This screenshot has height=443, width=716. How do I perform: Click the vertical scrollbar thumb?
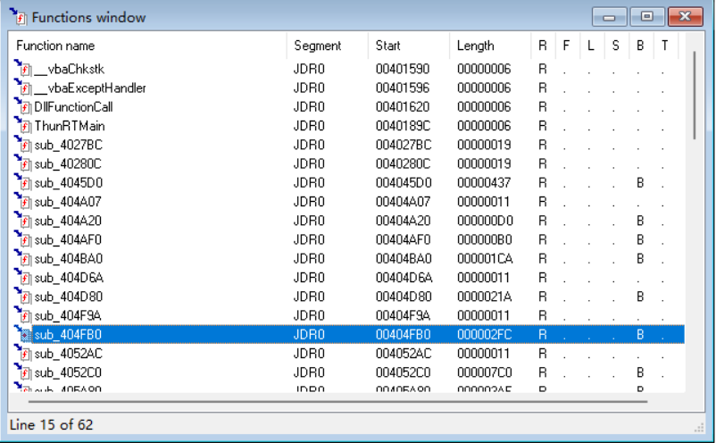[695, 95]
